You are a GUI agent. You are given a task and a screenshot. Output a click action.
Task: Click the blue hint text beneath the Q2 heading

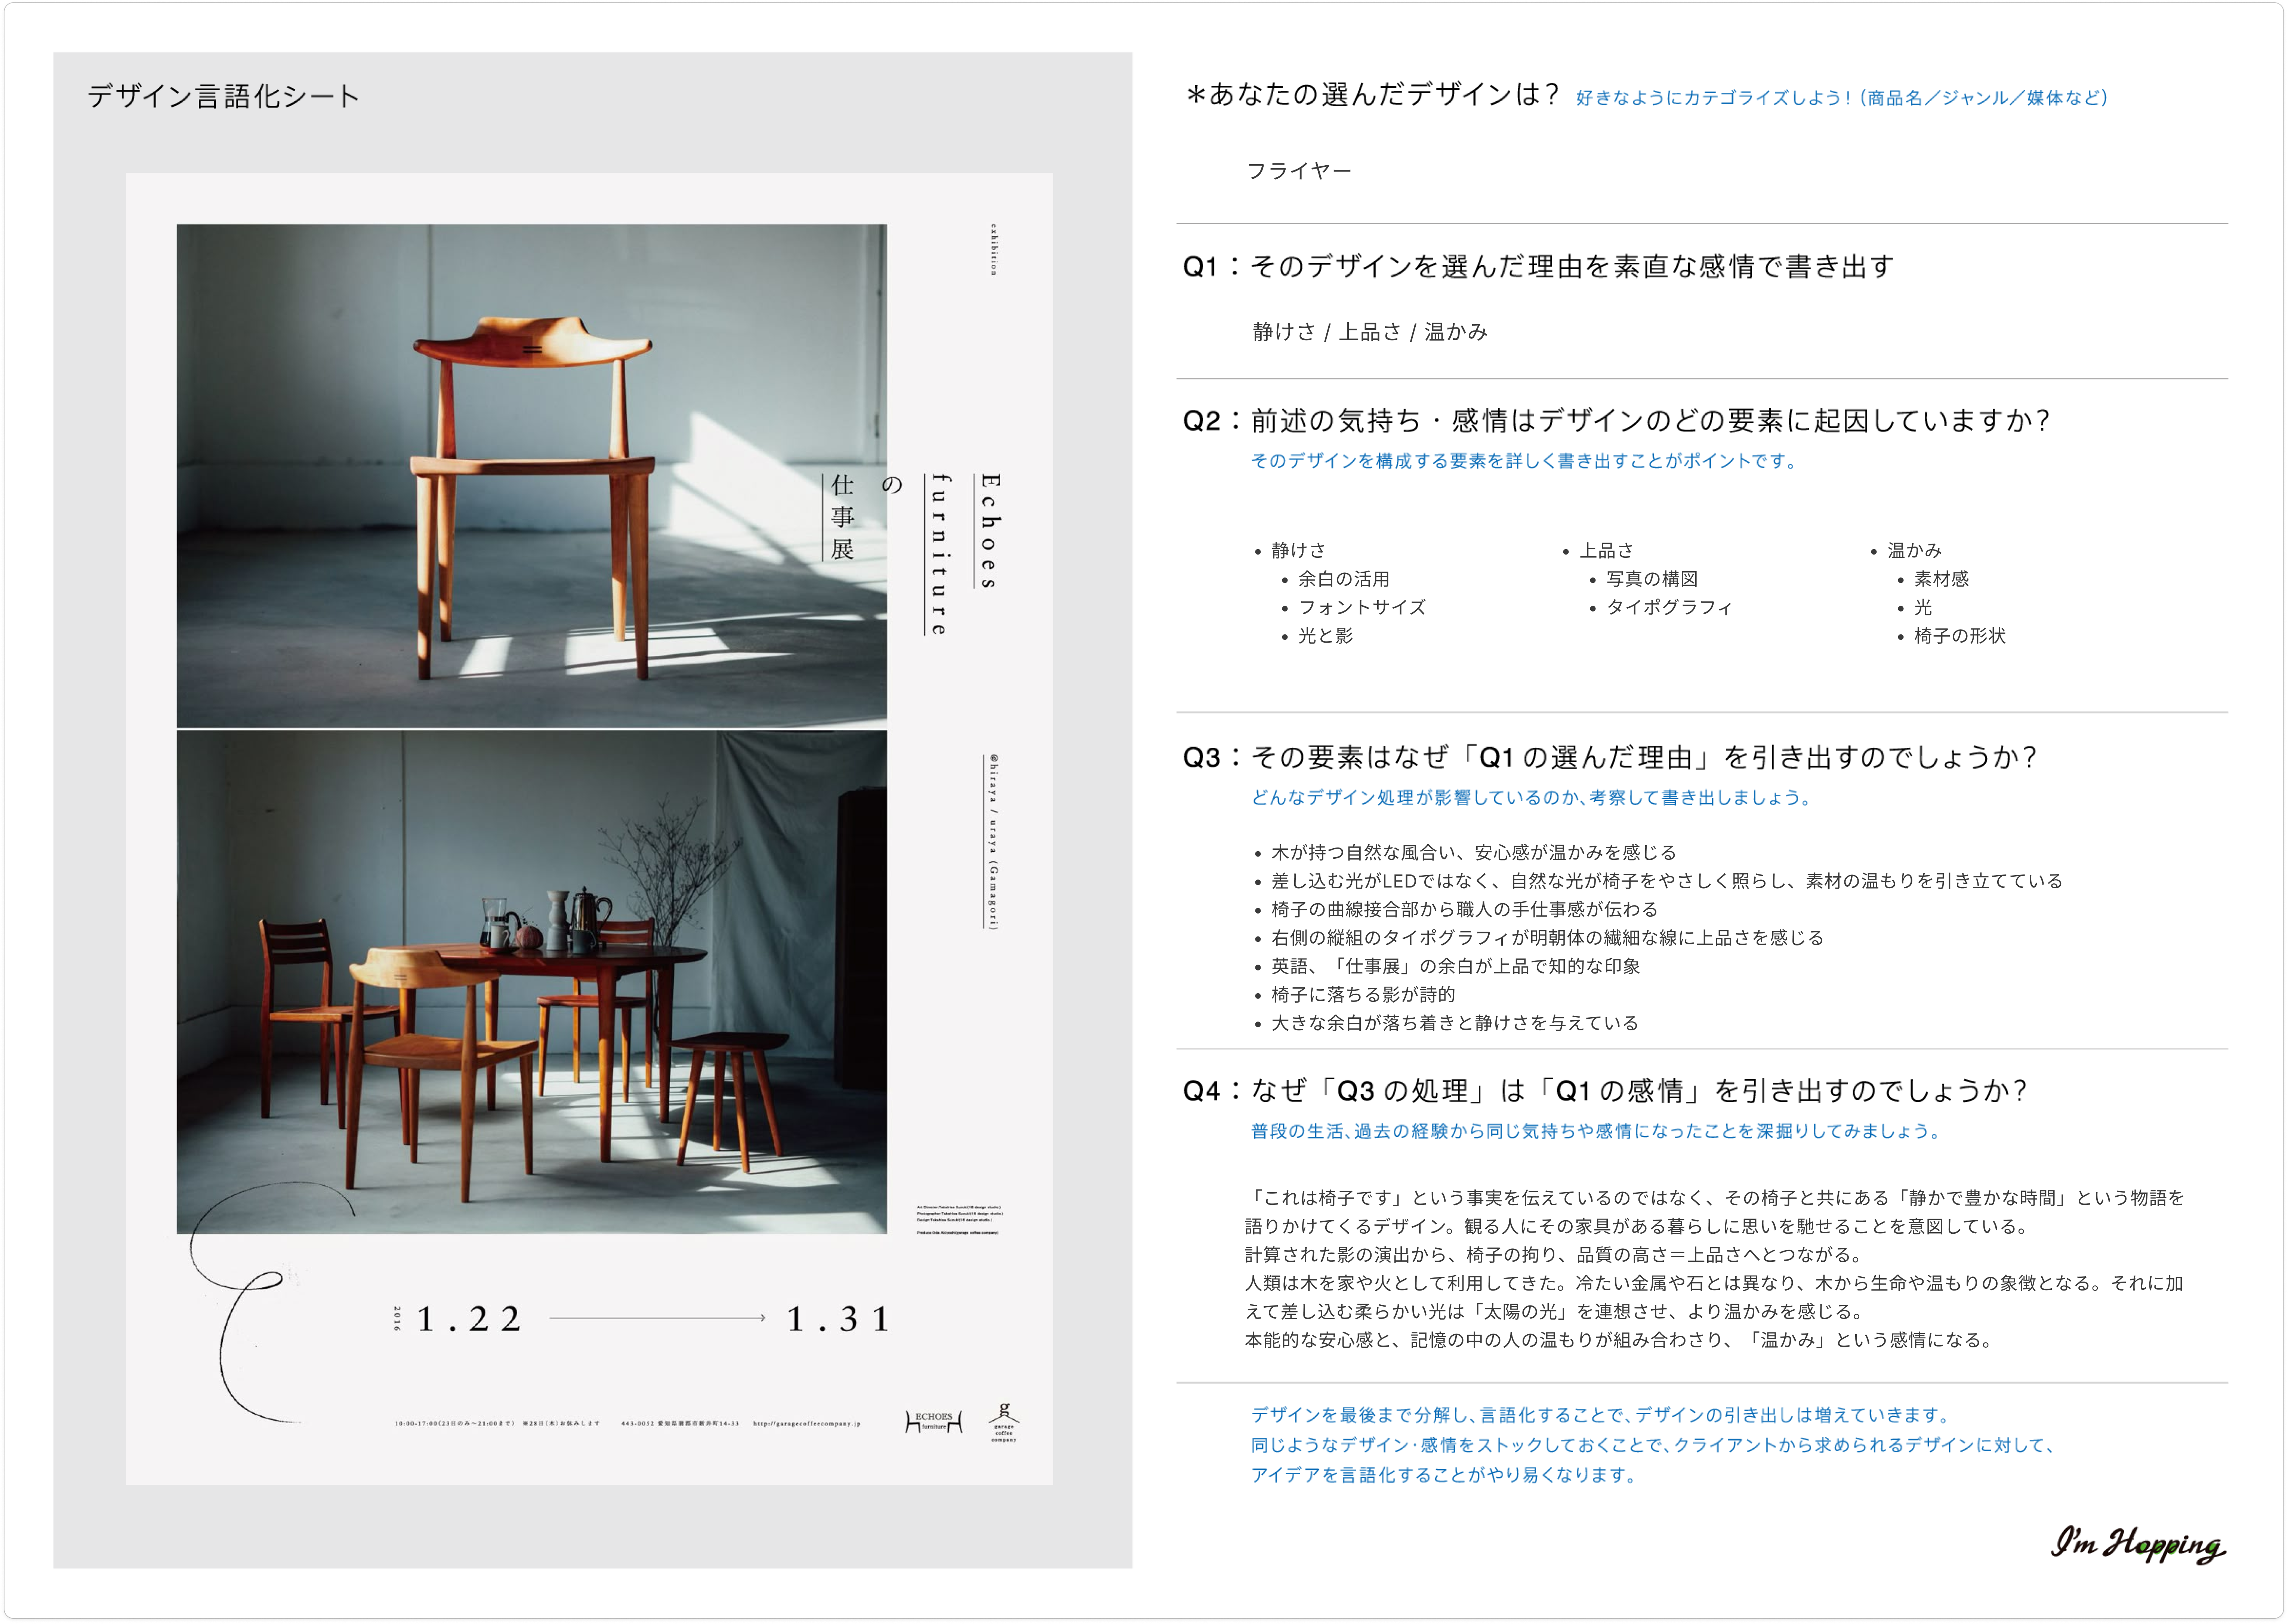pyautogui.click(x=1523, y=461)
